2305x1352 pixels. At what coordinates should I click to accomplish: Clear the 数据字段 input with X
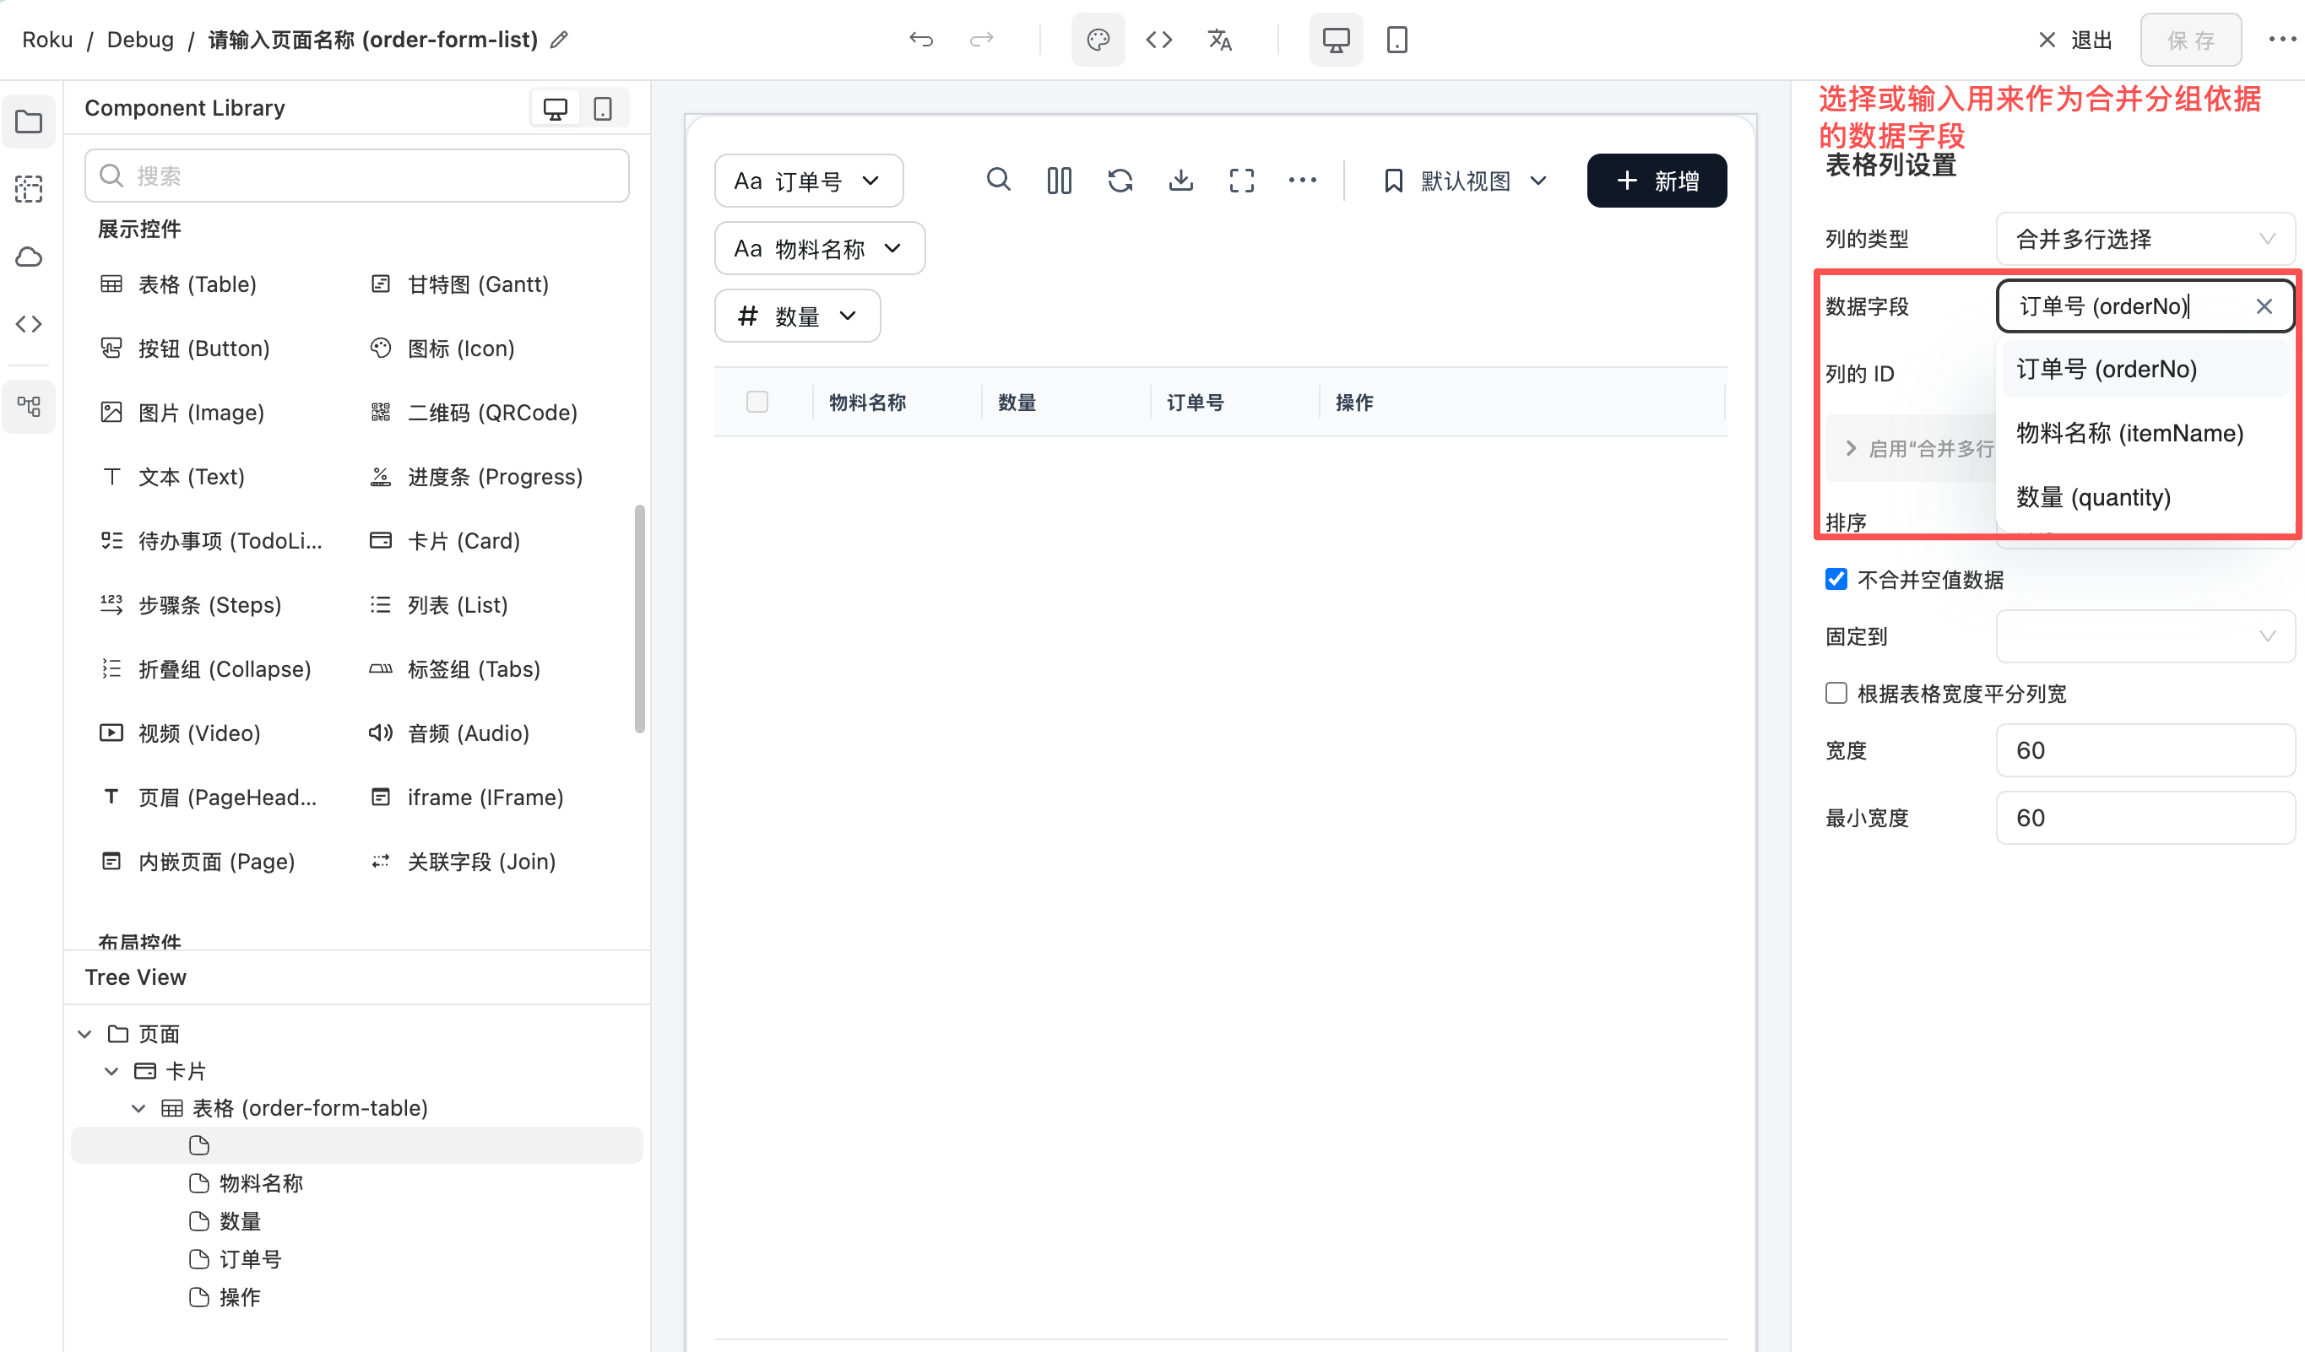pyautogui.click(x=2264, y=306)
